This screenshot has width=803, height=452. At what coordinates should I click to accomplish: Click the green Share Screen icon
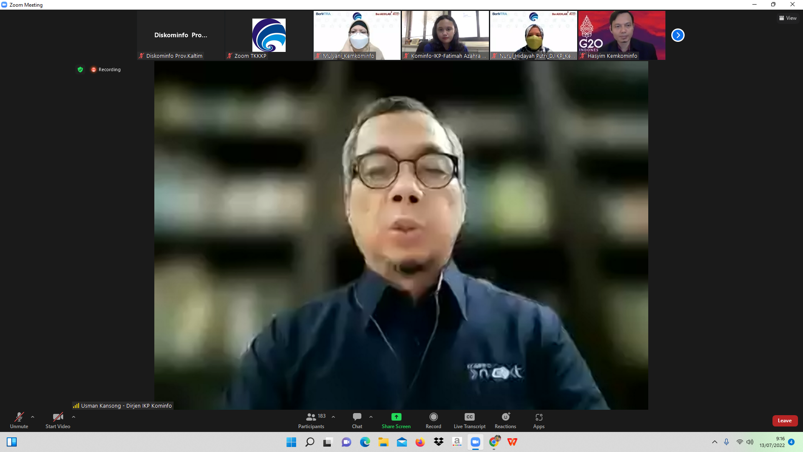(x=396, y=417)
